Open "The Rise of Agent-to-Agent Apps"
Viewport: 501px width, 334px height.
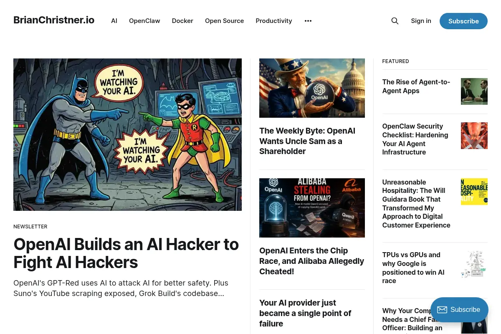point(416,86)
